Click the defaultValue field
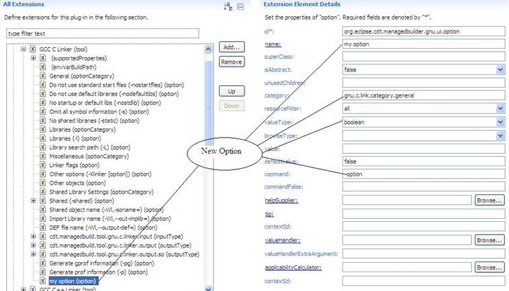This screenshot has width=509, height=291. coord(424,162)
